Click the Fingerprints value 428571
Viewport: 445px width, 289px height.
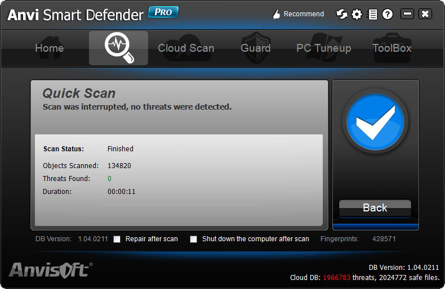pos(384,239)
